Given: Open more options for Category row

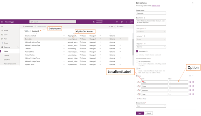Looking at the screenshot, I should coord(64,48).
